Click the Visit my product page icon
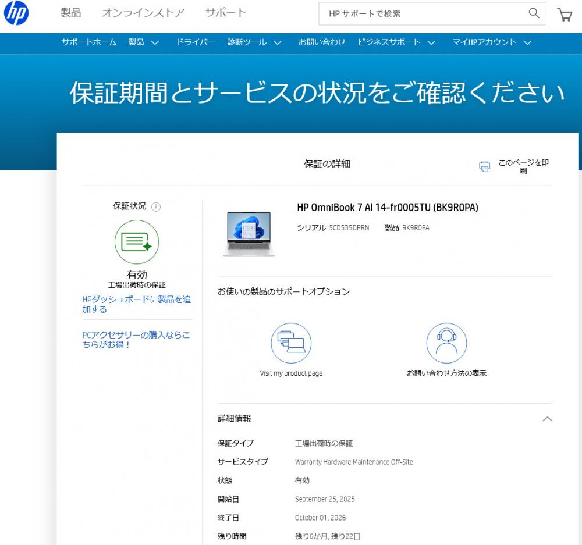582x545 pixels. coord(291,343)
